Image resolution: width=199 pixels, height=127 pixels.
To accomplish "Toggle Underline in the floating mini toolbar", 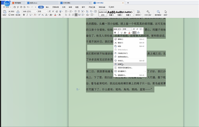I will 121,33.
